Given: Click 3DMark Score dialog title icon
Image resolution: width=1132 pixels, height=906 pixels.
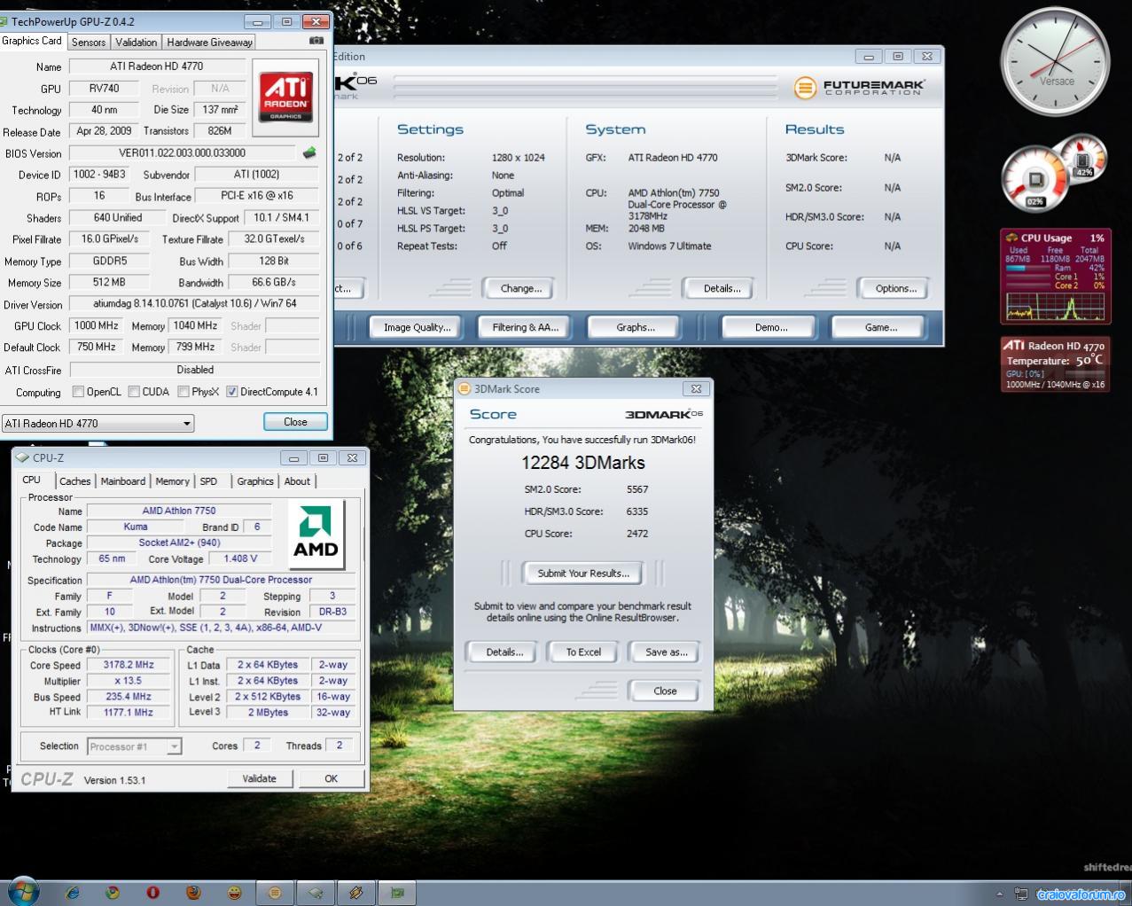Looking at the screenshot, I should [x=464, y=388].
